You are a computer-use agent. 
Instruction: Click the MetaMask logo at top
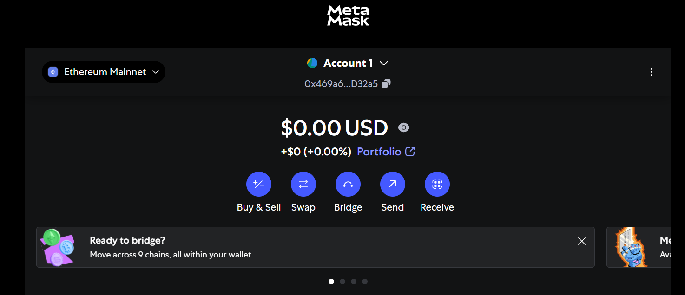pos(348,15)
